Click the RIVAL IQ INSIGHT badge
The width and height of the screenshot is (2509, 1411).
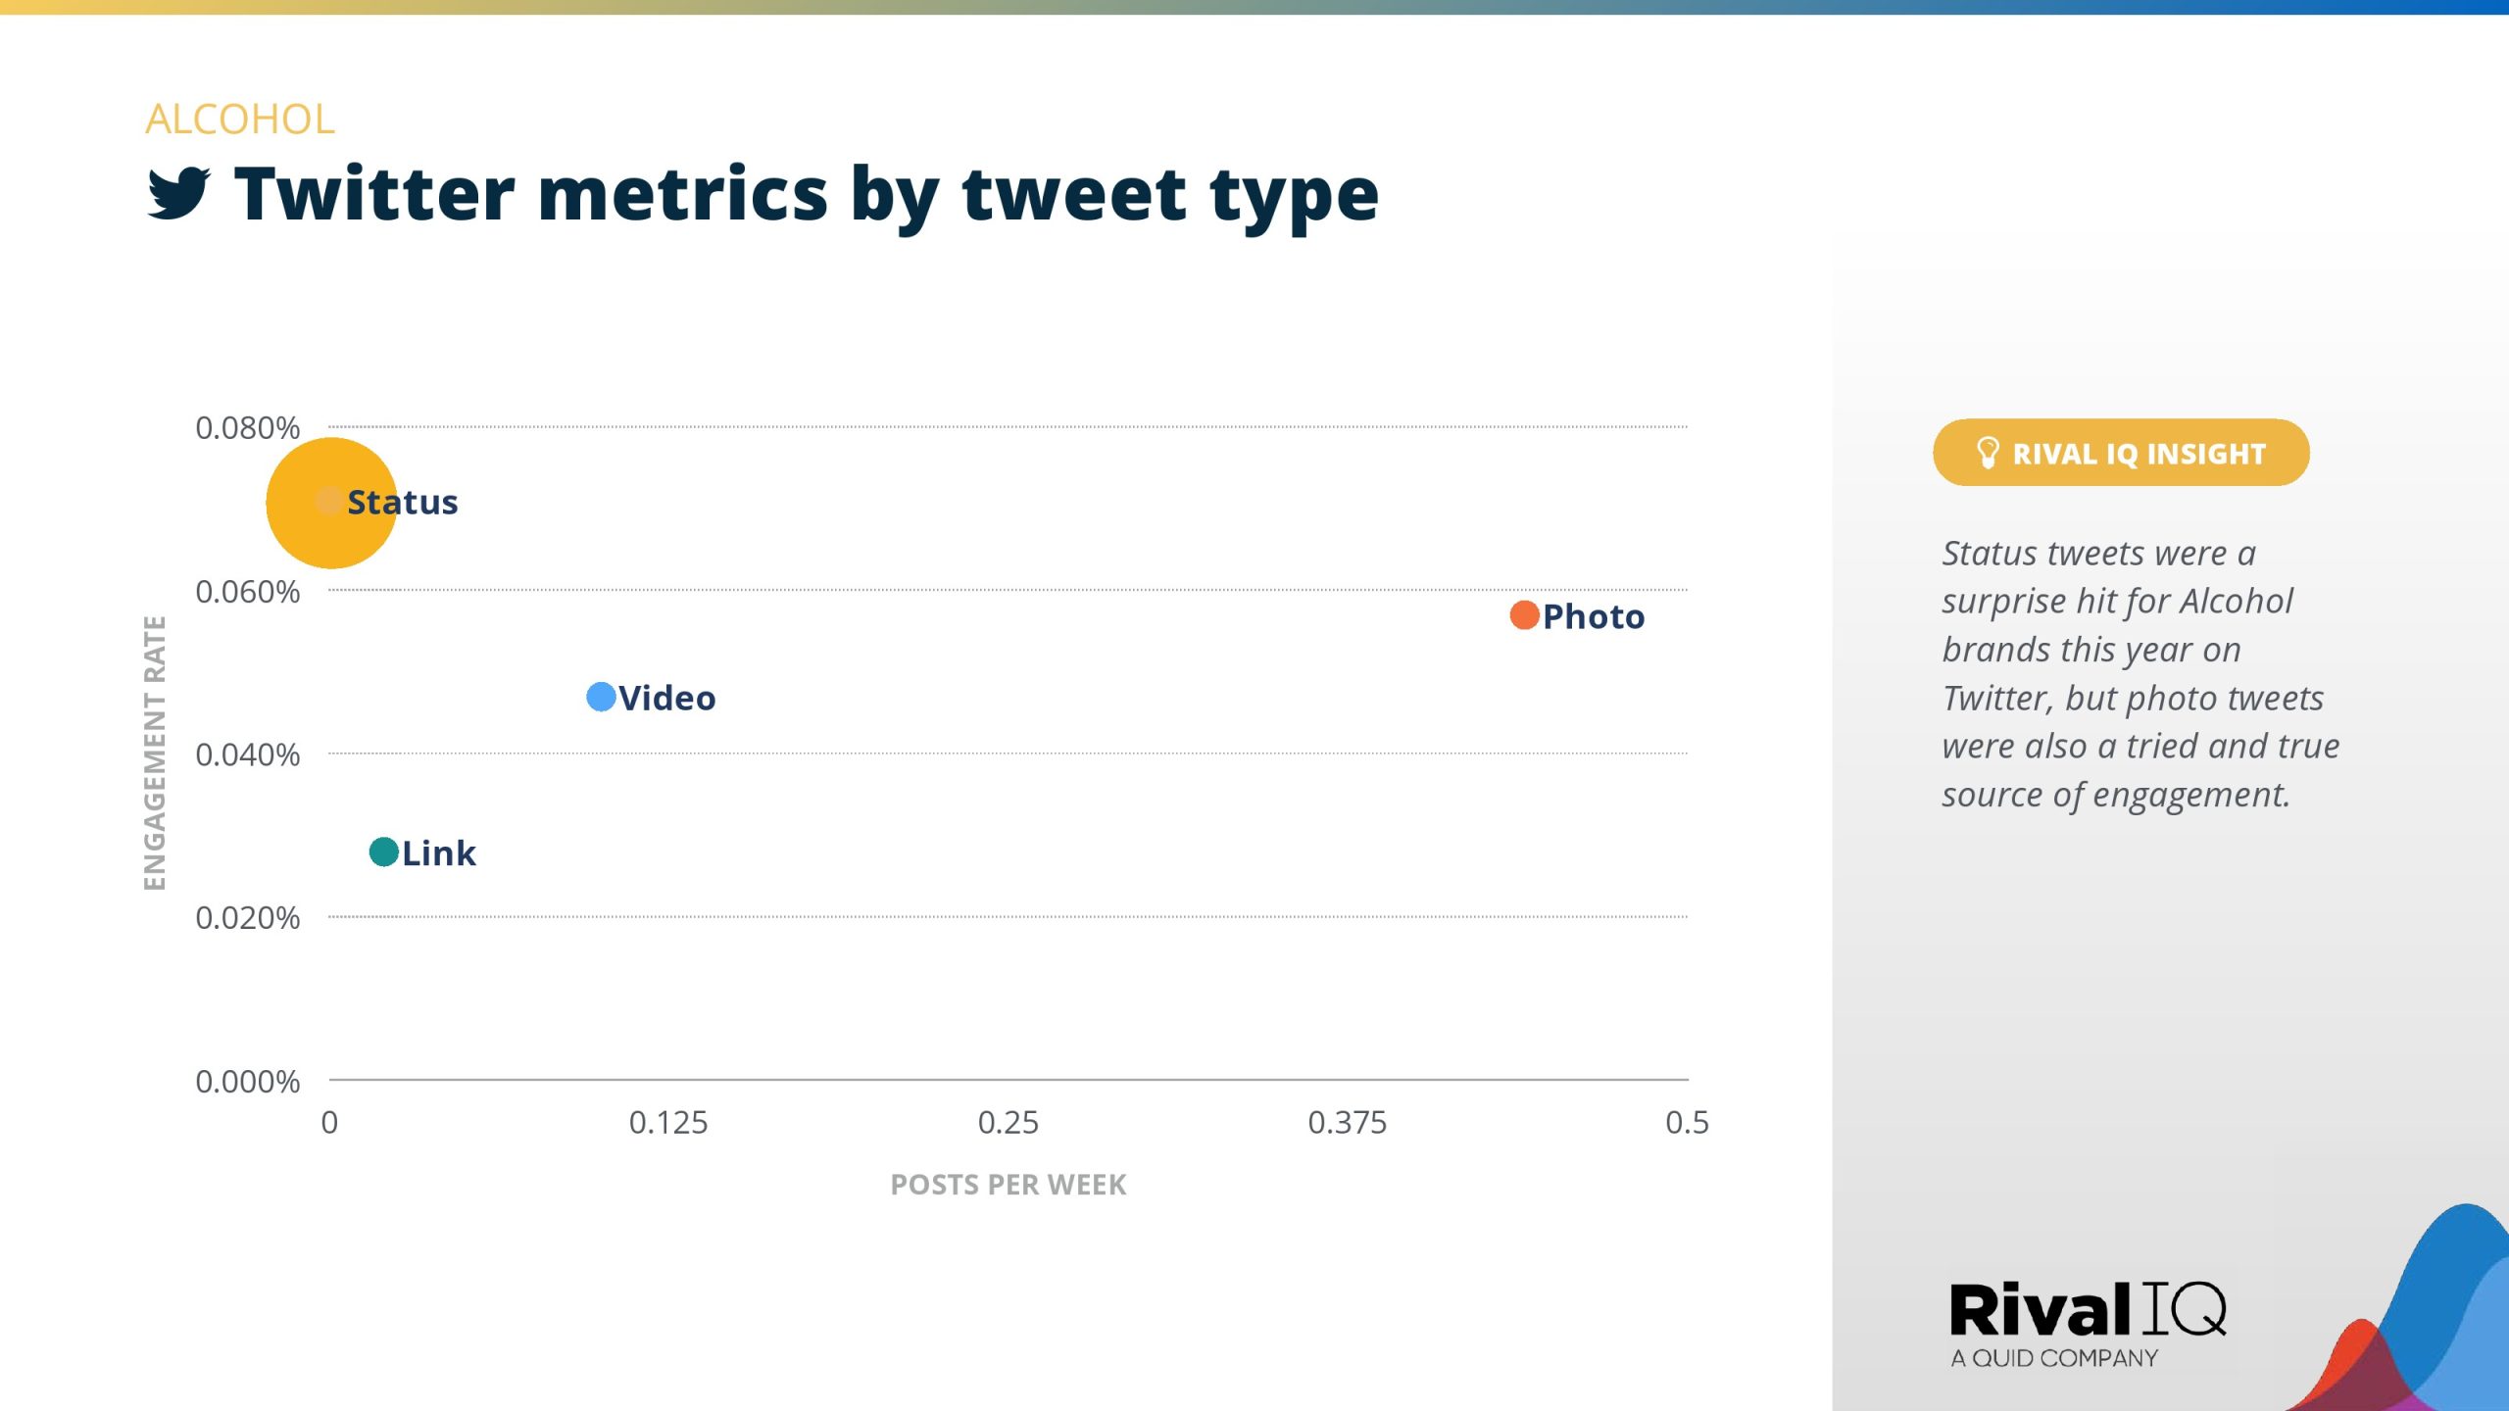click(x=2121, y=453)
